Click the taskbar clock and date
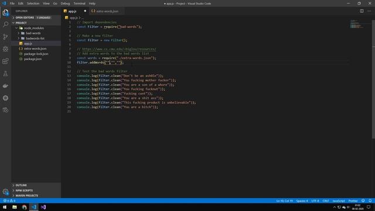Screen dimensions: 375x211 (x=358, y=207)
